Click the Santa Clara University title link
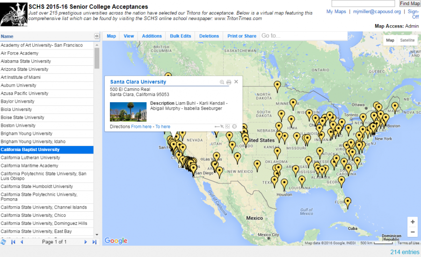The height and width of the screenshot is (257, 421). 138,82
